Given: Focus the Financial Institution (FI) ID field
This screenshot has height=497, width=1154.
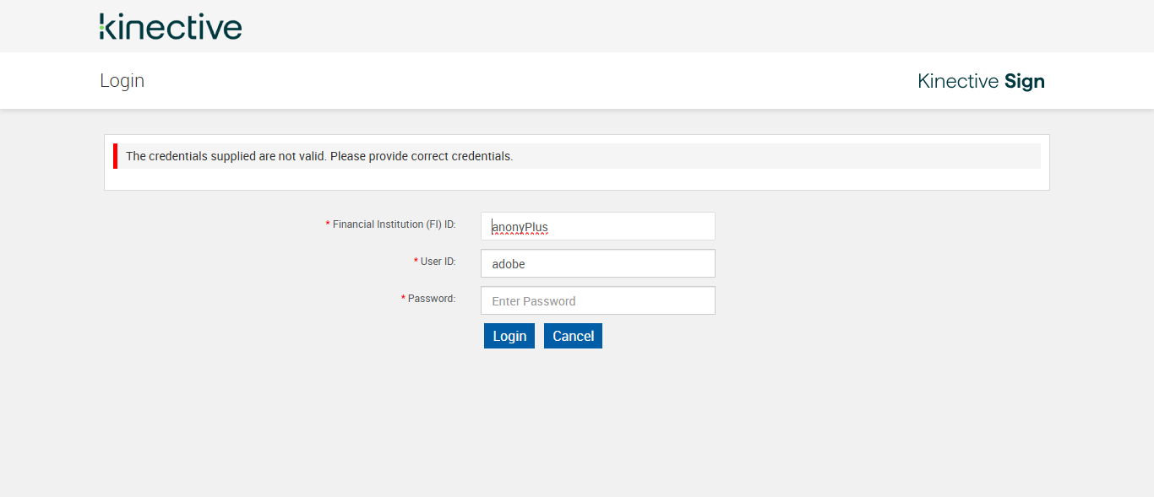Looking at the screenshot, I should 597,226.
